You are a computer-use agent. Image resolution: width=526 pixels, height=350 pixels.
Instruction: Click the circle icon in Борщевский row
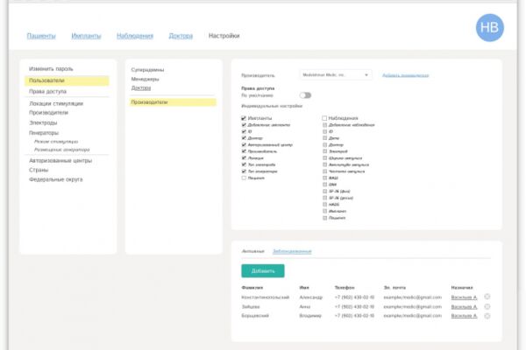(x=487, y=316)
